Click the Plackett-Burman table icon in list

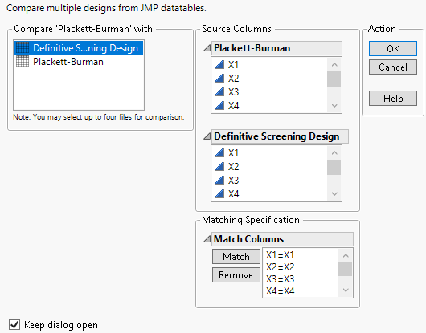click(23, 61)
